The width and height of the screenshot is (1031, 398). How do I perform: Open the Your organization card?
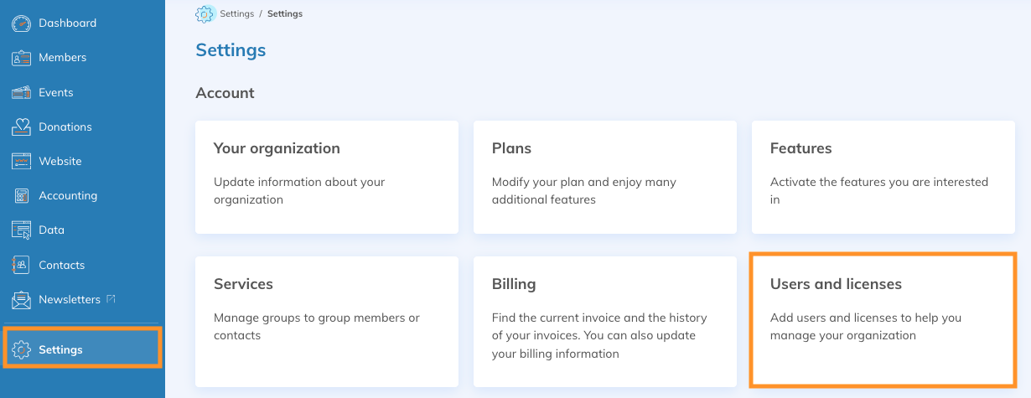pos(327,177)
